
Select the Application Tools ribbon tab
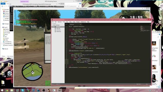[x=24, y=2]
